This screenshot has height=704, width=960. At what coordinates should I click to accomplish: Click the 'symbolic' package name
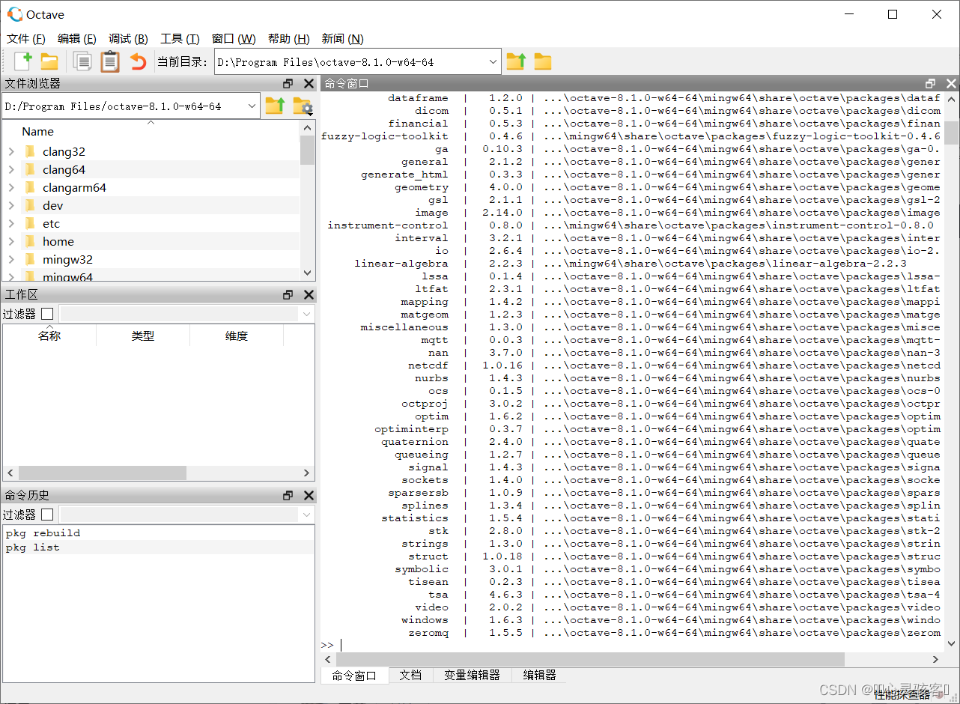tap(422, 569)
